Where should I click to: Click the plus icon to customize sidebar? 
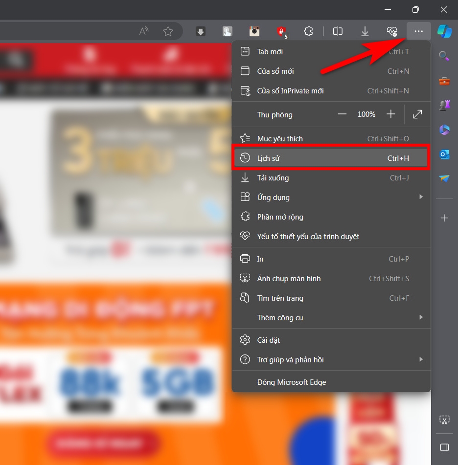[x=444, y=218]
